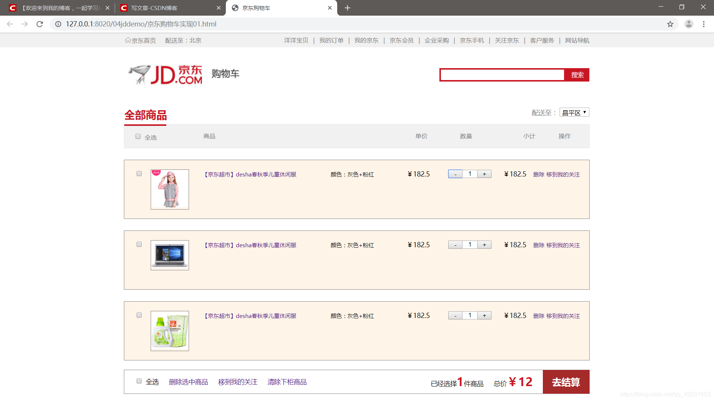This screenshot has height=401, width=714.
Task: Close the 写文章-CSDN博客 tab
Action: [x=218, y=8]
